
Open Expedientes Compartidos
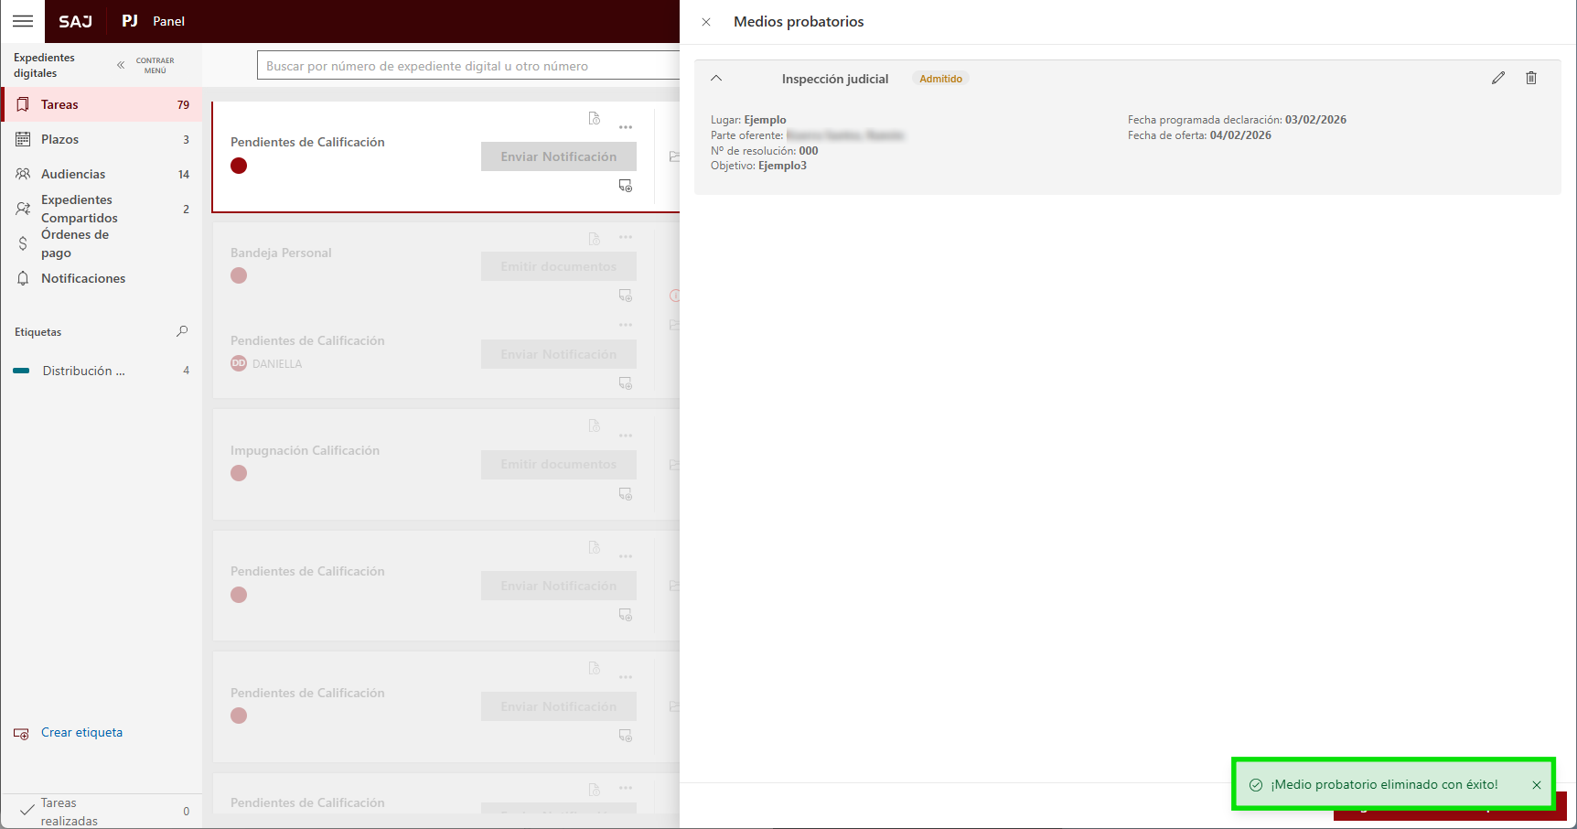79,209
